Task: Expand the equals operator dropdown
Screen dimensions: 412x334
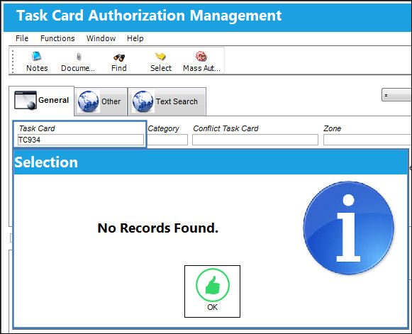Action: [397, 95]
